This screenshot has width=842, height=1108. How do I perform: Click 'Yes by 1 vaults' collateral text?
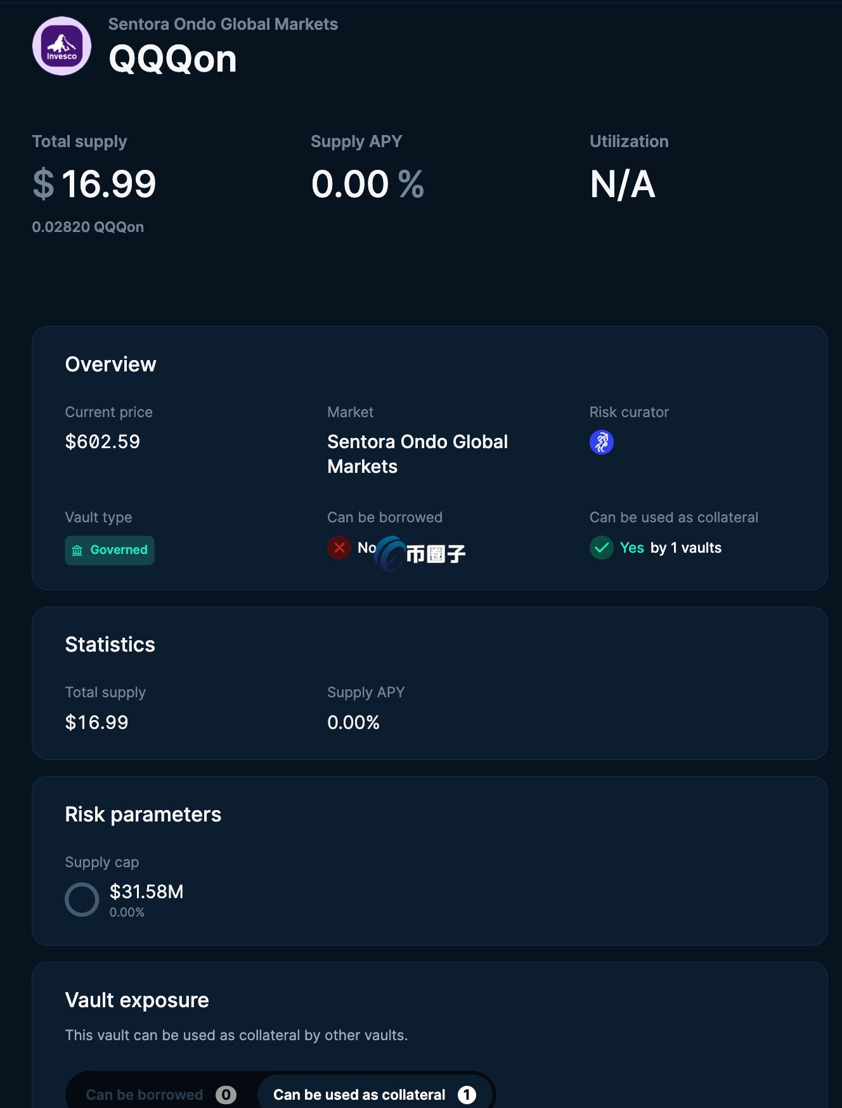tap(670, 548)
